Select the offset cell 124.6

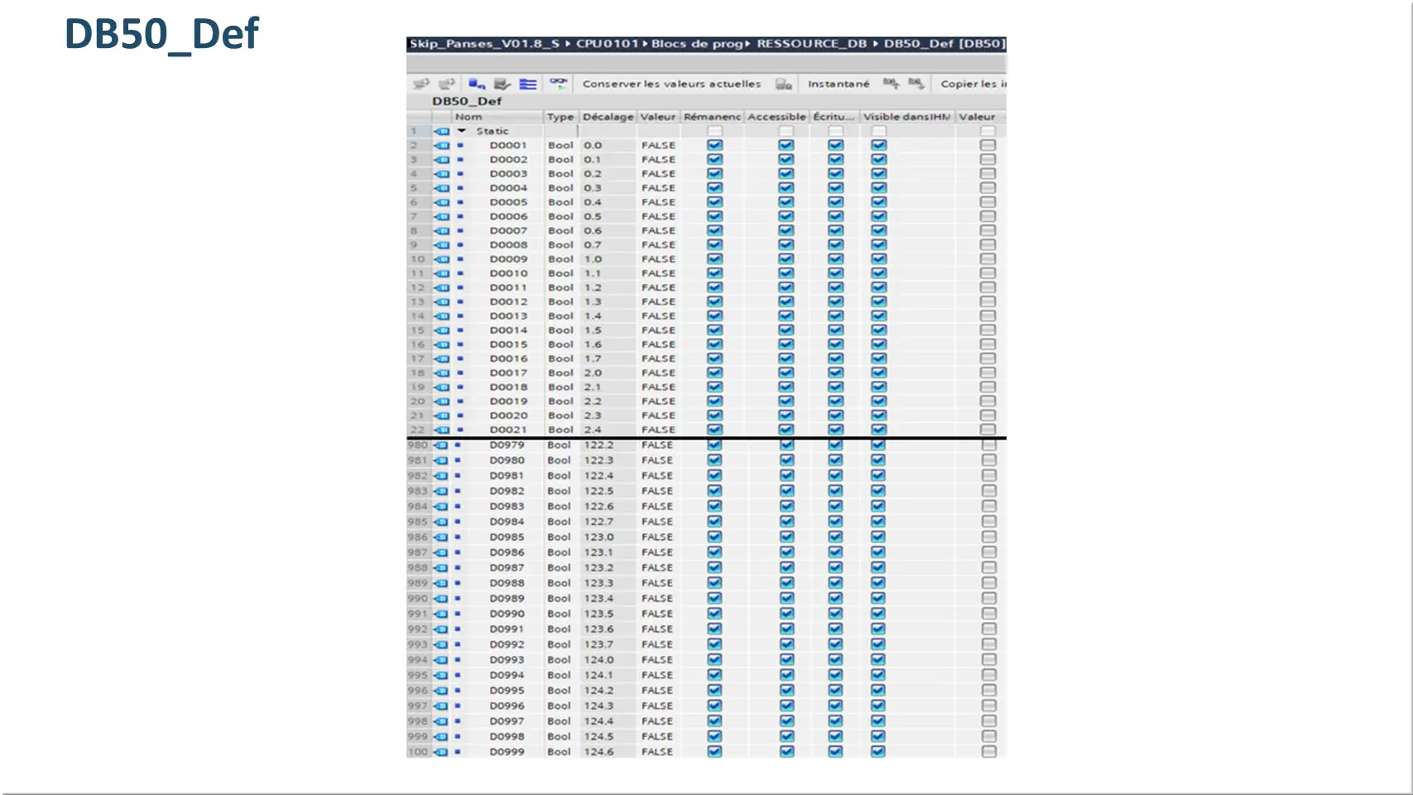[599, 752]
